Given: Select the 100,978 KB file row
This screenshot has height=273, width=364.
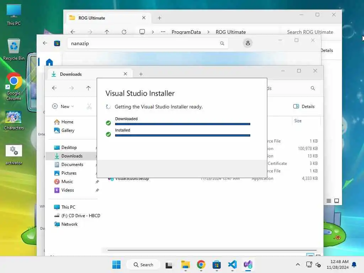Looking at the screenshot, I should [x=293, y=149].
